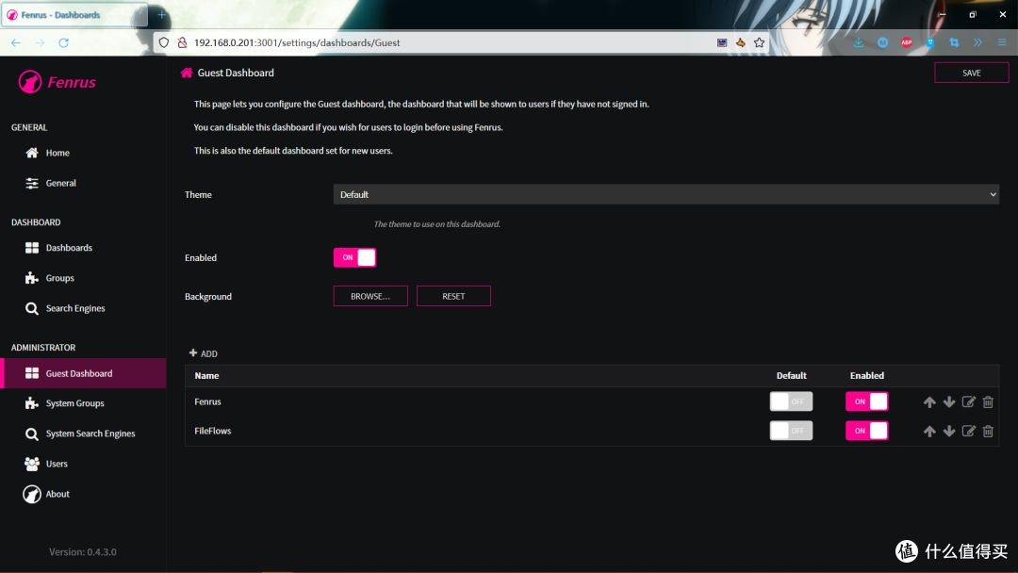The image size is (1018, 573).
Task: Open the browser hamburger menu
Action: click(1001, 42)
